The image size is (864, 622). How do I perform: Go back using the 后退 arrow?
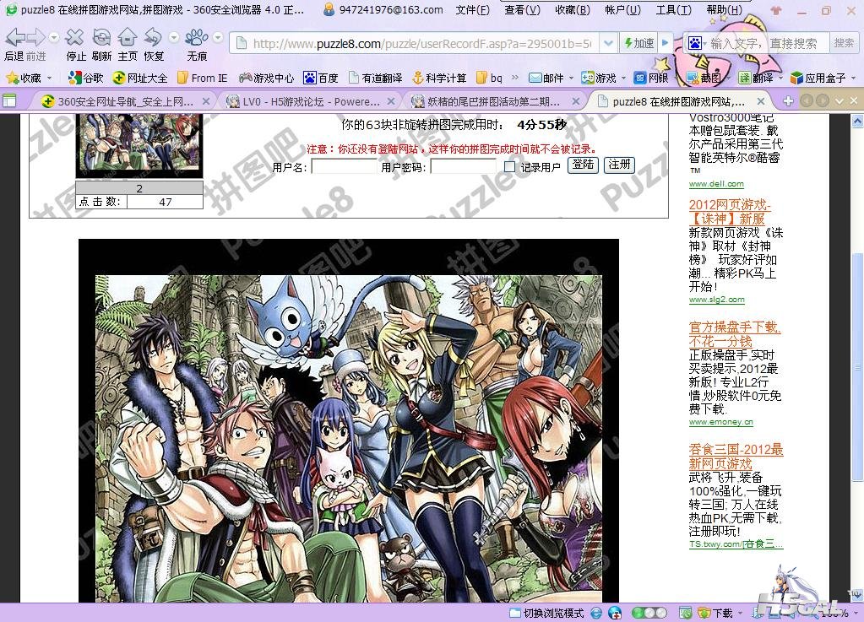pyautogui.click(x=15, y=38)
